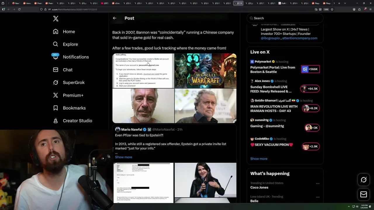Open the browser list all tabs dropdown
This screenshot has width=374, height=210.
[345, 3]
